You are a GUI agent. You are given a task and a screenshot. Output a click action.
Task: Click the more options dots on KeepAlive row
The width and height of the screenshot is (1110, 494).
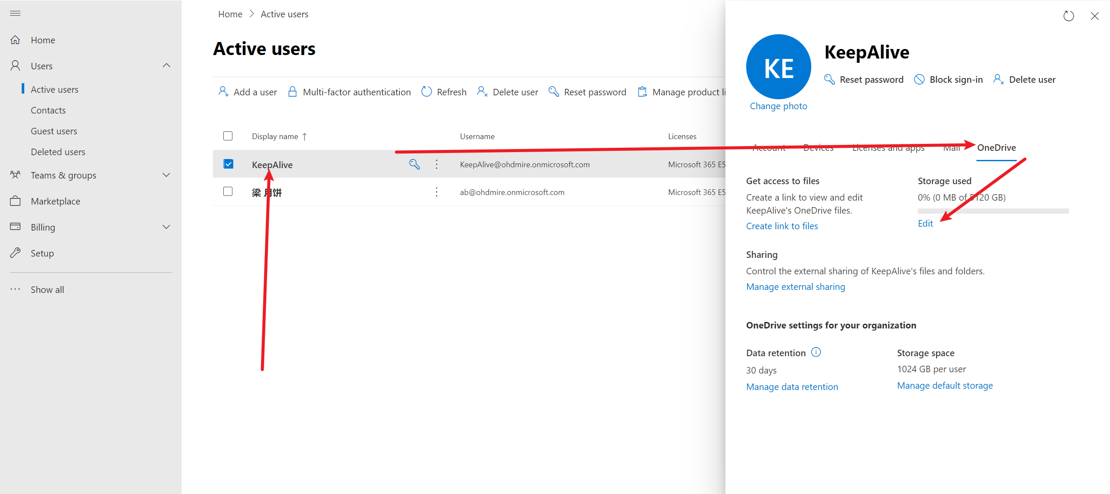coord(436,164)
